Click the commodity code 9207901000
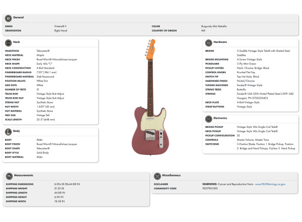This screenshot has width=302, height=222. coord(210,188)
